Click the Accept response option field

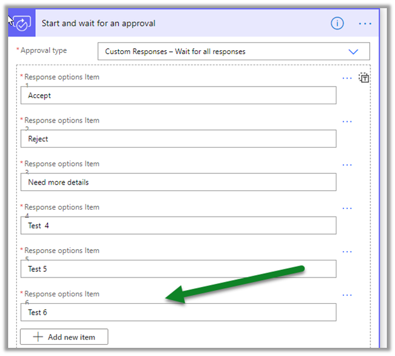coord(178,95)
